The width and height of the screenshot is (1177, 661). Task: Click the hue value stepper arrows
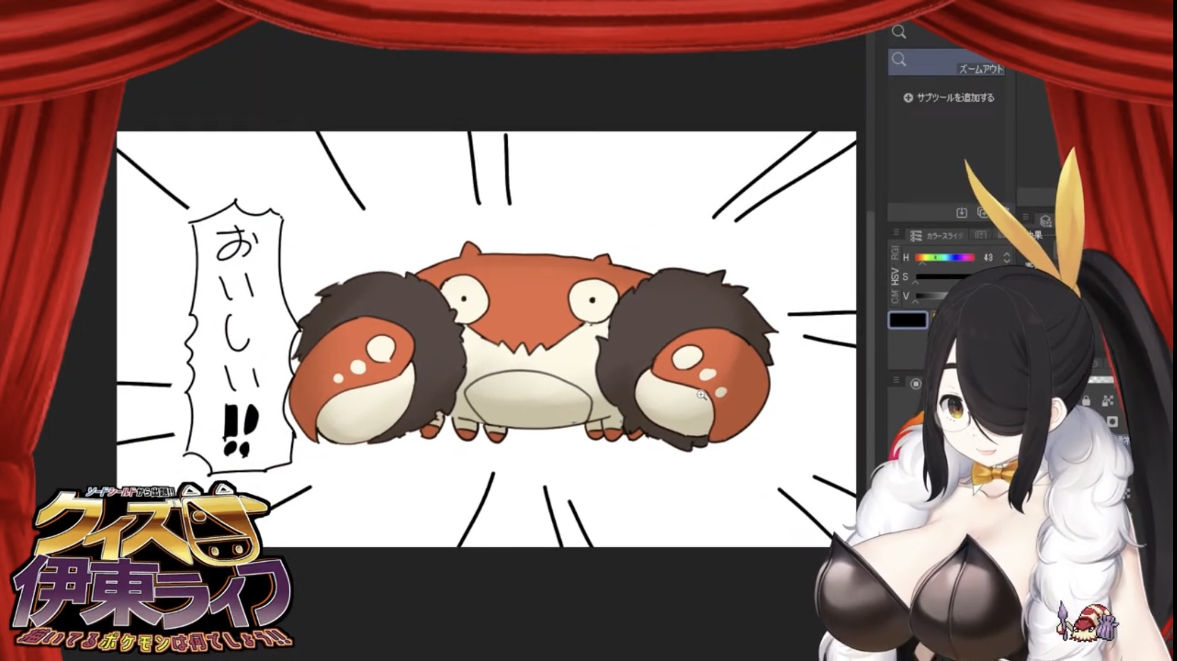(x=1007, y=258)
